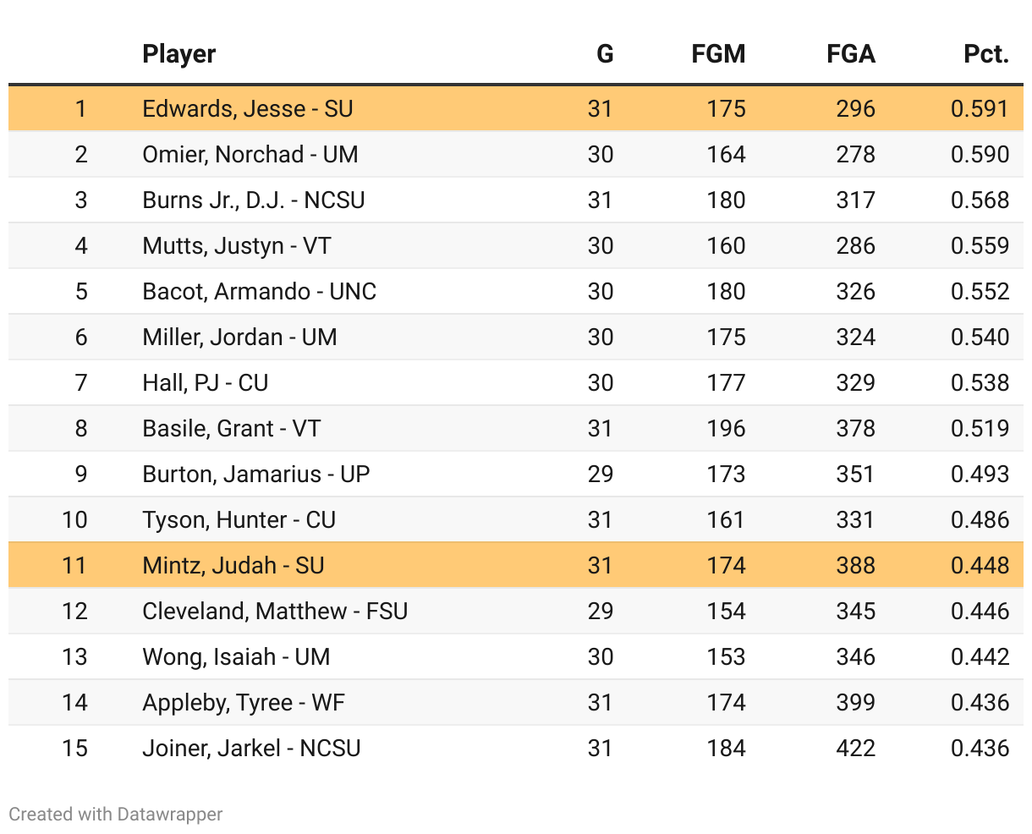
Task: Click the Pct. column header
Action: pyautogui.click(x=985, y=54)
